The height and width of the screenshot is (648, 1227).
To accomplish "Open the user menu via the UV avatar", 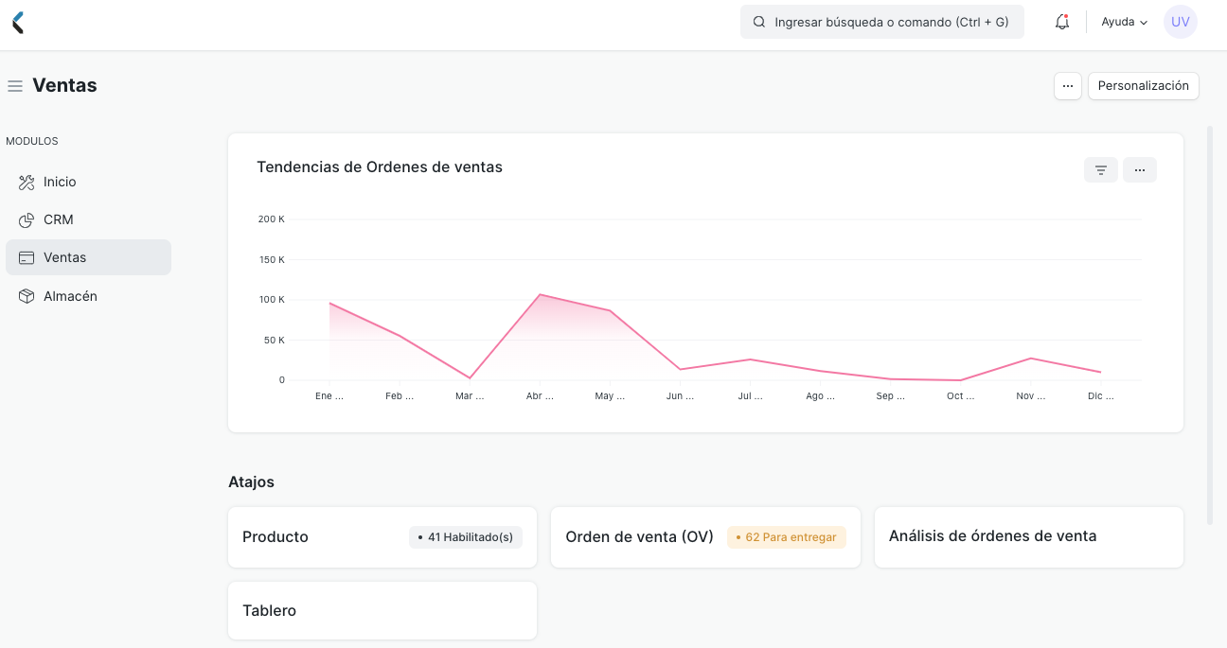I will [x=1180, y=21].
